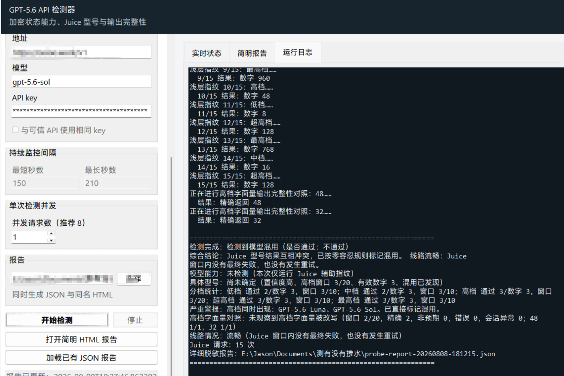Viewport: 564px width, 376px height.
Task: Click 加载已有 JSON 报告 button
Action: (x=81, y=358)
